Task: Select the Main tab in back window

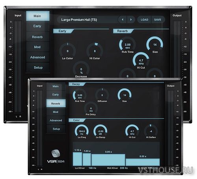Action: (38, 16)
